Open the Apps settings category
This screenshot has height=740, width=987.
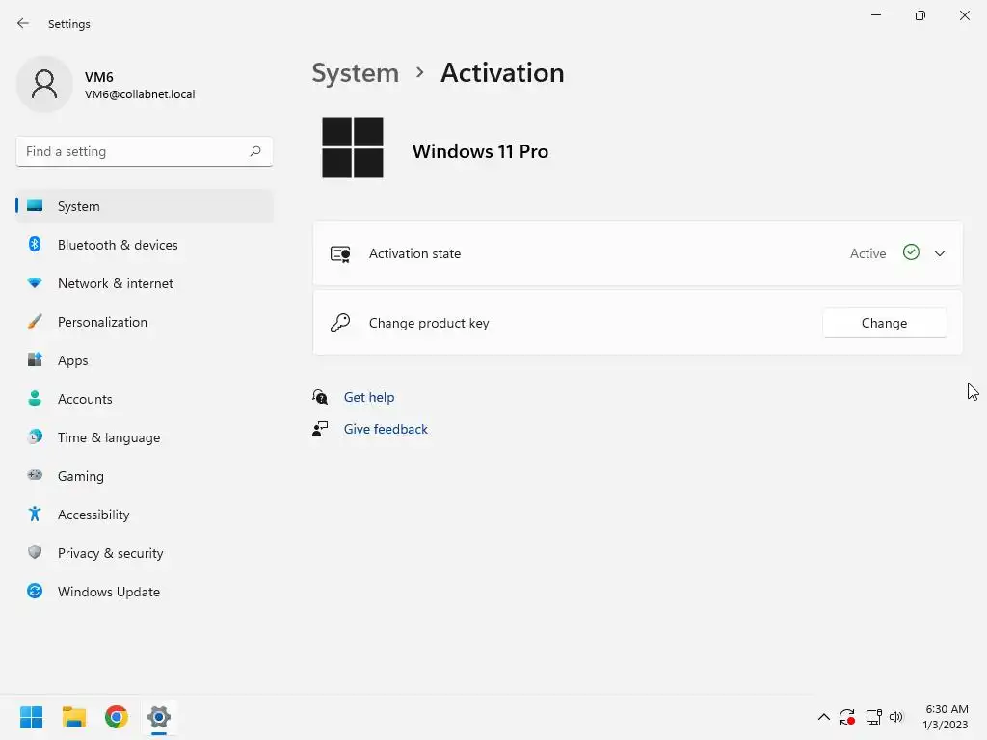pos(72,360)
